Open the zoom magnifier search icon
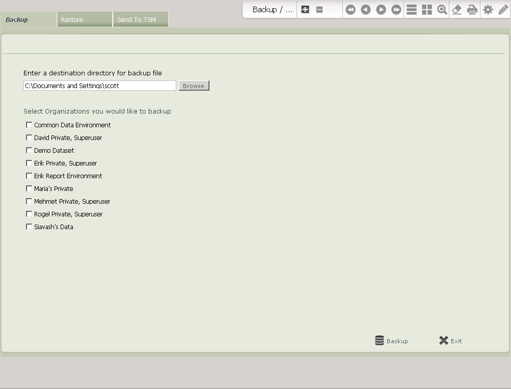 442,10
